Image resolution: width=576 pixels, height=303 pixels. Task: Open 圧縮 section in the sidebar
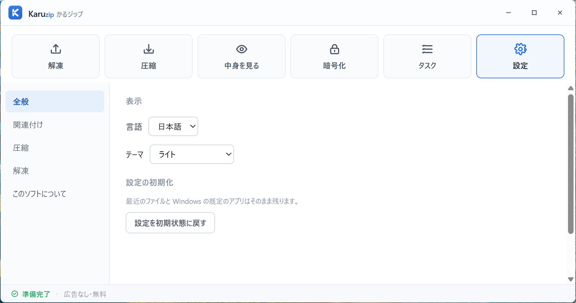(55, 148)
